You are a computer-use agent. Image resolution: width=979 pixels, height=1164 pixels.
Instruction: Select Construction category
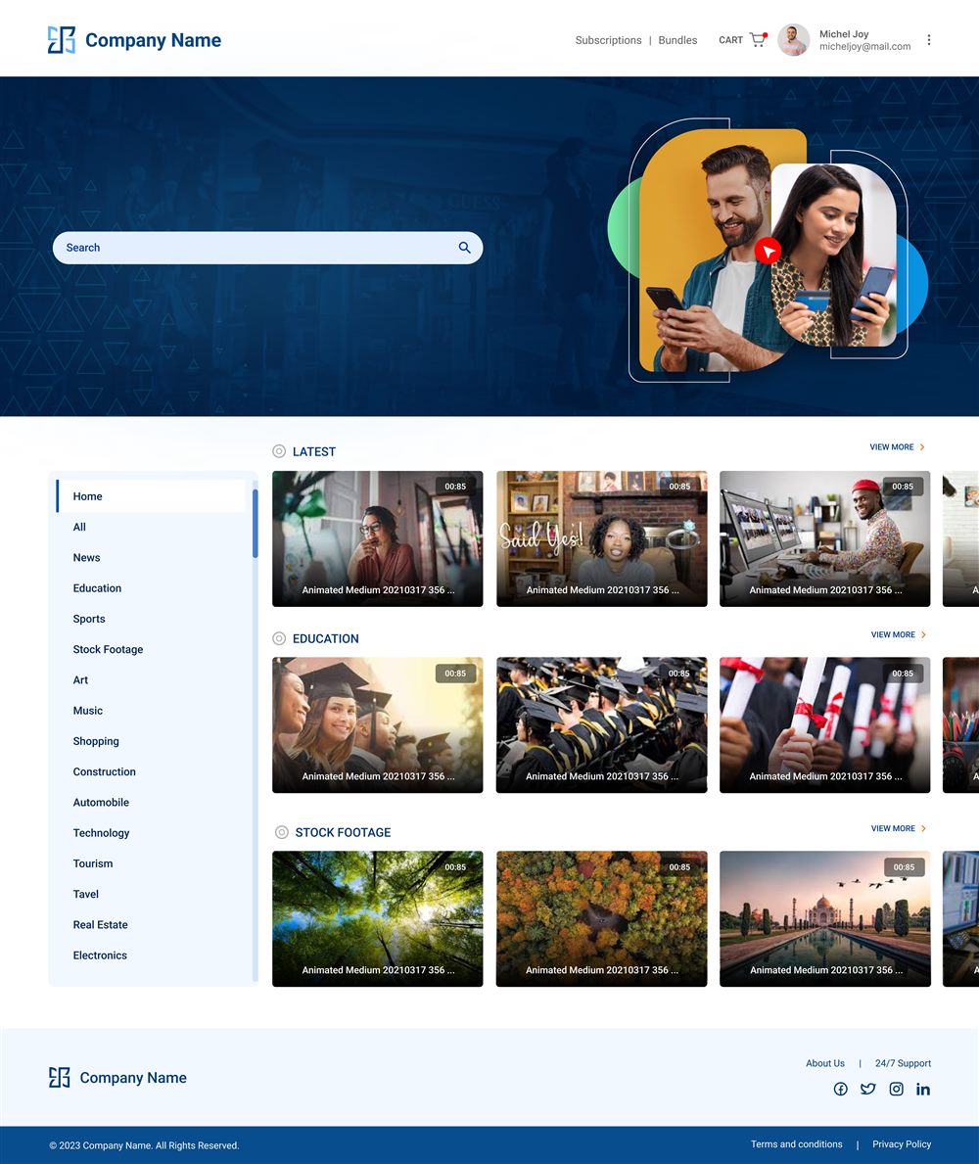pyautogui.click(x=104, y=771)
